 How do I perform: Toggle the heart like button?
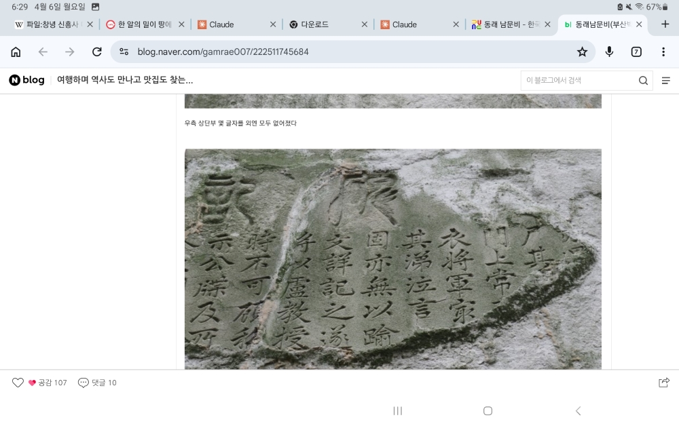[x=18, y=383]
